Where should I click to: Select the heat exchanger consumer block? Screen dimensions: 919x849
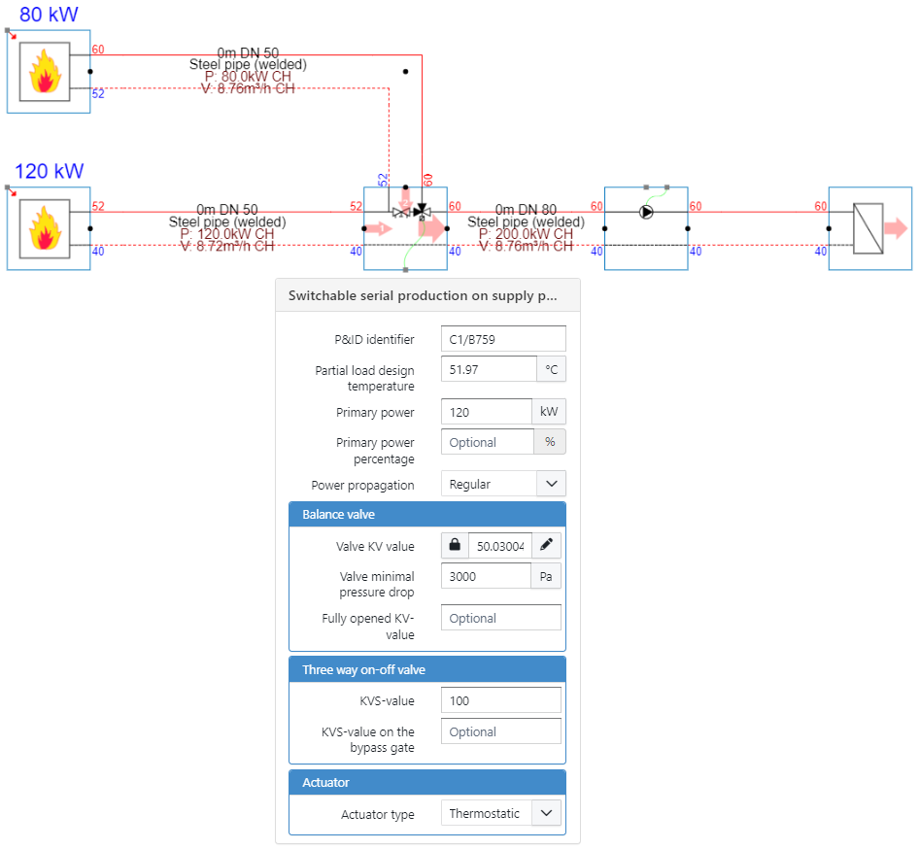point(868,228)
